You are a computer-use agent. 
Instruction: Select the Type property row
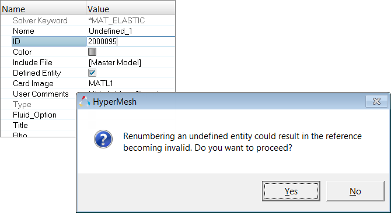[x=39, y=104]
